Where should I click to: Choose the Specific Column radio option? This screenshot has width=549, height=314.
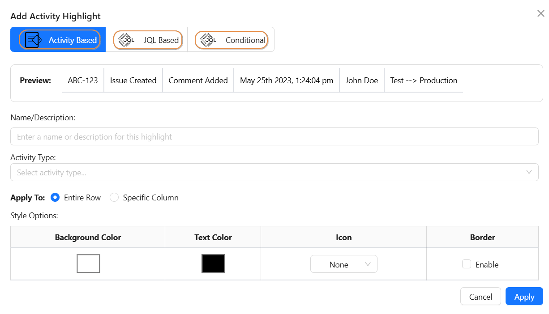pos(114,197)
